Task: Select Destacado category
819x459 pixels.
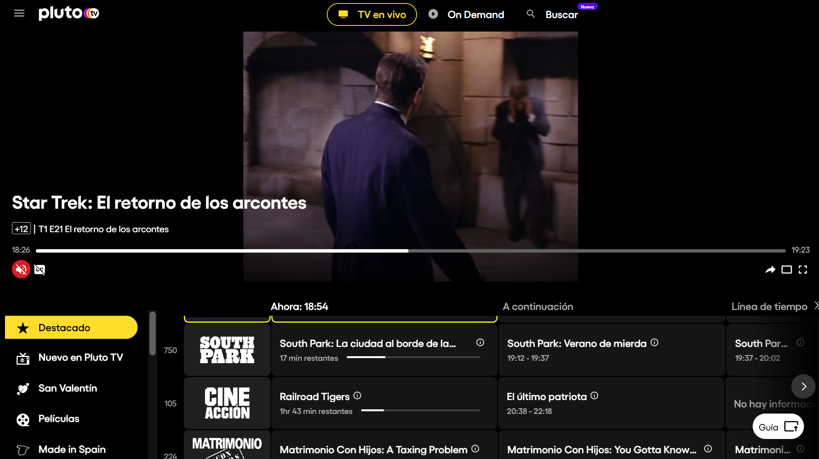Action: point(71,327)
